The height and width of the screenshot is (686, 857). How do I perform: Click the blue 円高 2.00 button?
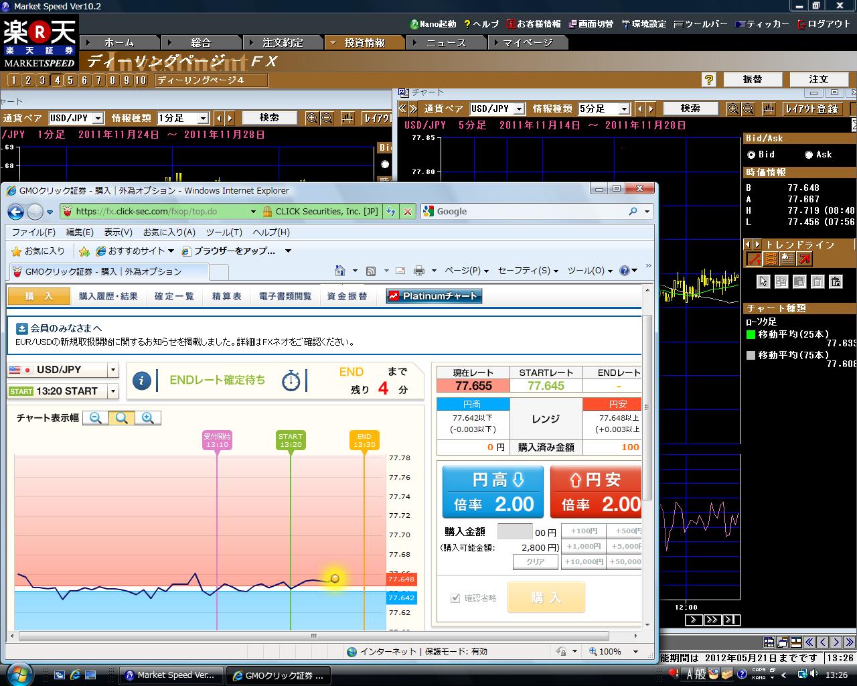pyautogui.click(x=493, y=492)
